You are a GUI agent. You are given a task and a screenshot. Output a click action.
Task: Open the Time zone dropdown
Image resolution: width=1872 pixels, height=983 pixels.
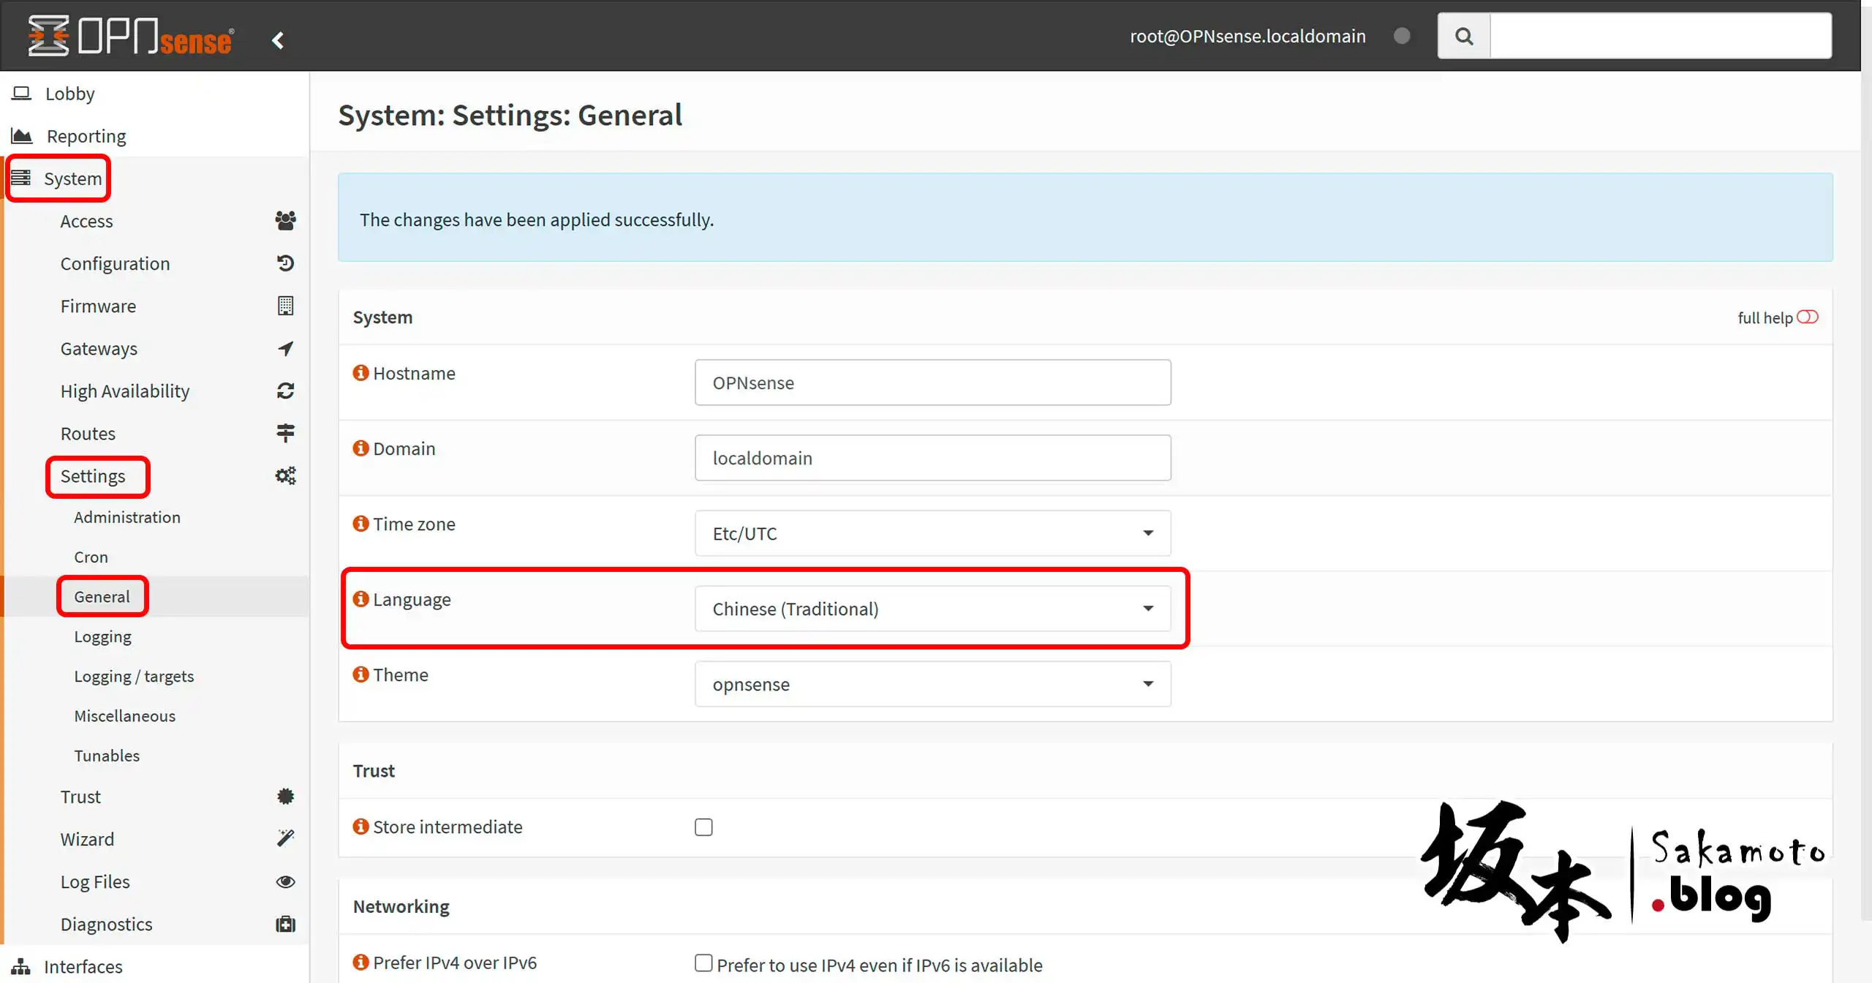(932, 533)
